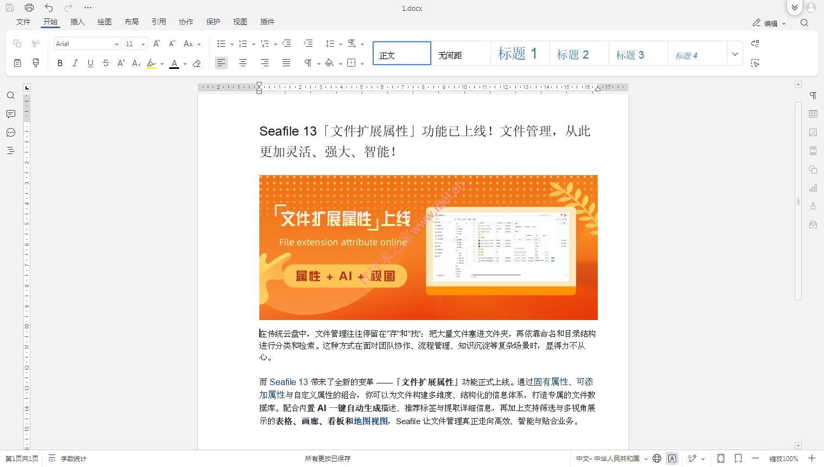Toggle Bold formatting
Viewport: 824px width, 467px height.
[x=60, y=63]
